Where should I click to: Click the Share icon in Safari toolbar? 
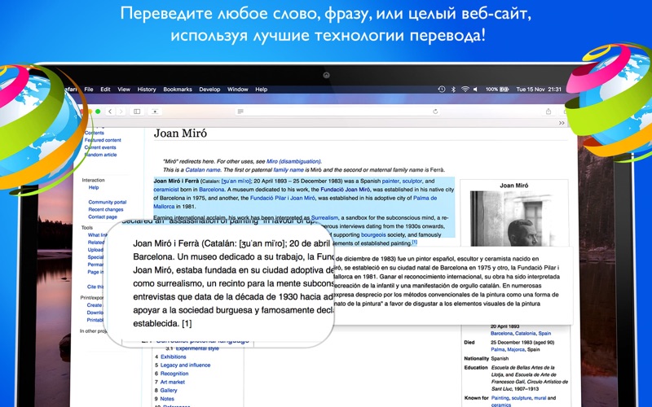548,112
